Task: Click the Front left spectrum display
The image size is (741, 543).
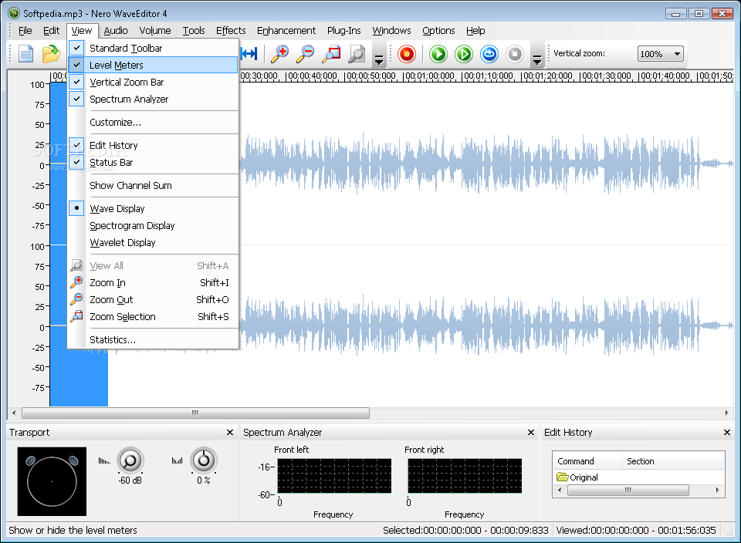Action: (334, 476)
